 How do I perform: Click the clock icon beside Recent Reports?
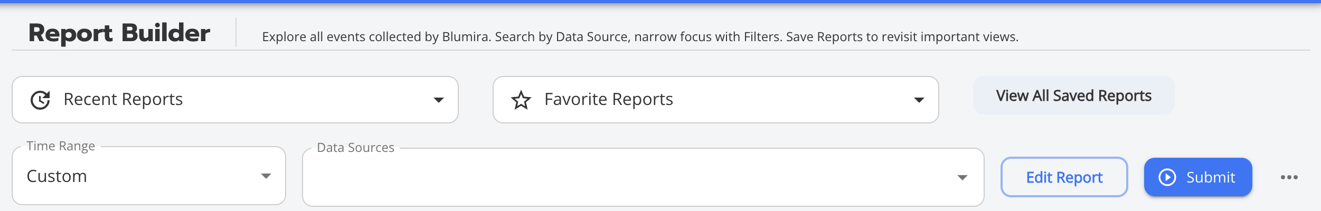[40, 100]
